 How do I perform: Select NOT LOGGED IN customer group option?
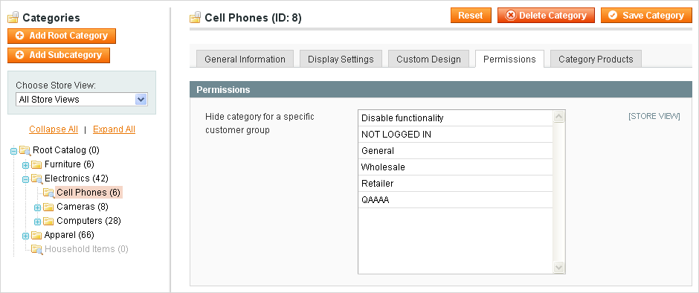(x=455, y=135)
